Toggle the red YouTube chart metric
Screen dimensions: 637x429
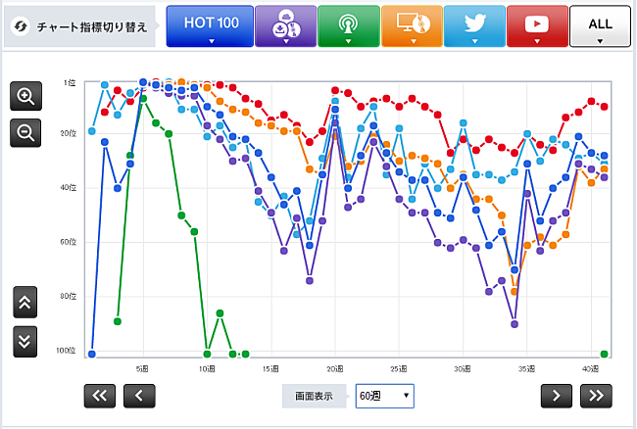tap(537, 26)
